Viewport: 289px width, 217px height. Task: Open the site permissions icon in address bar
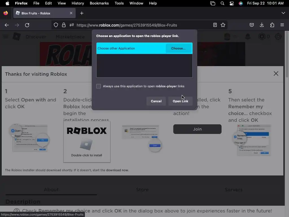[72, 25]
